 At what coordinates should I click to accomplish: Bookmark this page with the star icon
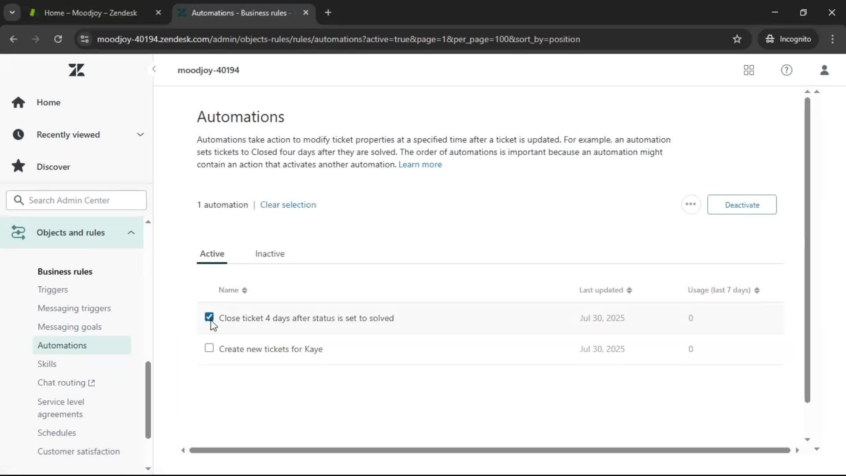tap(737, 39)
